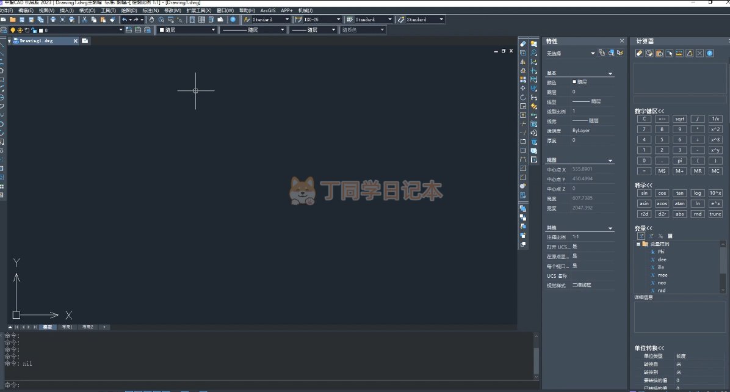Image resolution: width=730 pixels, height=392 pixels.
Task: Open the color control 随层 dropdown
Action: 213,30
